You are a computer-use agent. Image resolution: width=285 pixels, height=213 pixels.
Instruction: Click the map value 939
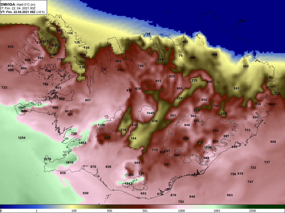click(63, 173)
